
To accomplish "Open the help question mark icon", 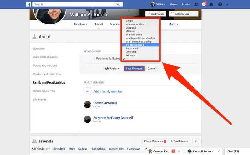I will [x=220, y=4].
